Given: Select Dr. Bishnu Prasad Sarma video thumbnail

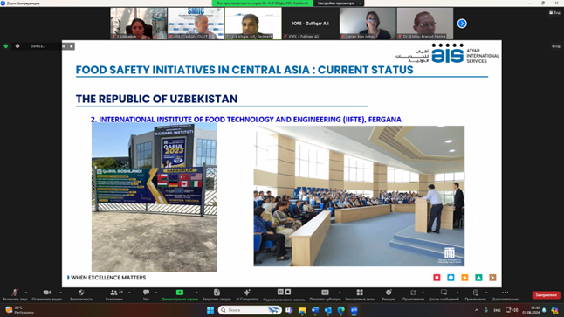Looking at the screenshot, I should (425, 24).
